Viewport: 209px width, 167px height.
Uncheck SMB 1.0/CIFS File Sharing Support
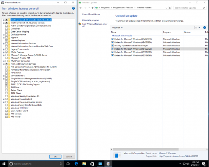pyautogui.click(x=6, y=84)
